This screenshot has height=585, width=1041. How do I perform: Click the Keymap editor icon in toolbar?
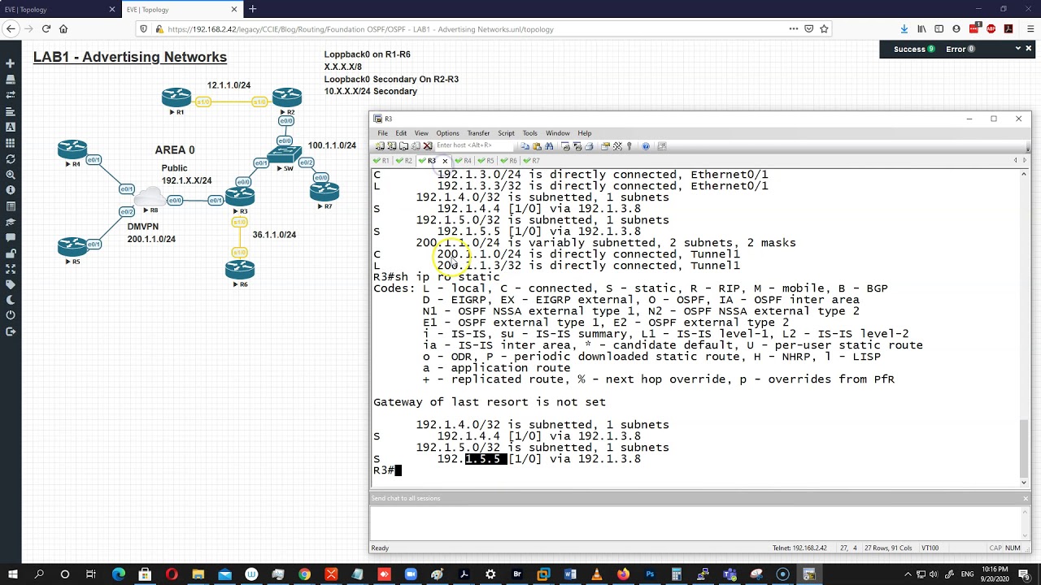(617, 146)
